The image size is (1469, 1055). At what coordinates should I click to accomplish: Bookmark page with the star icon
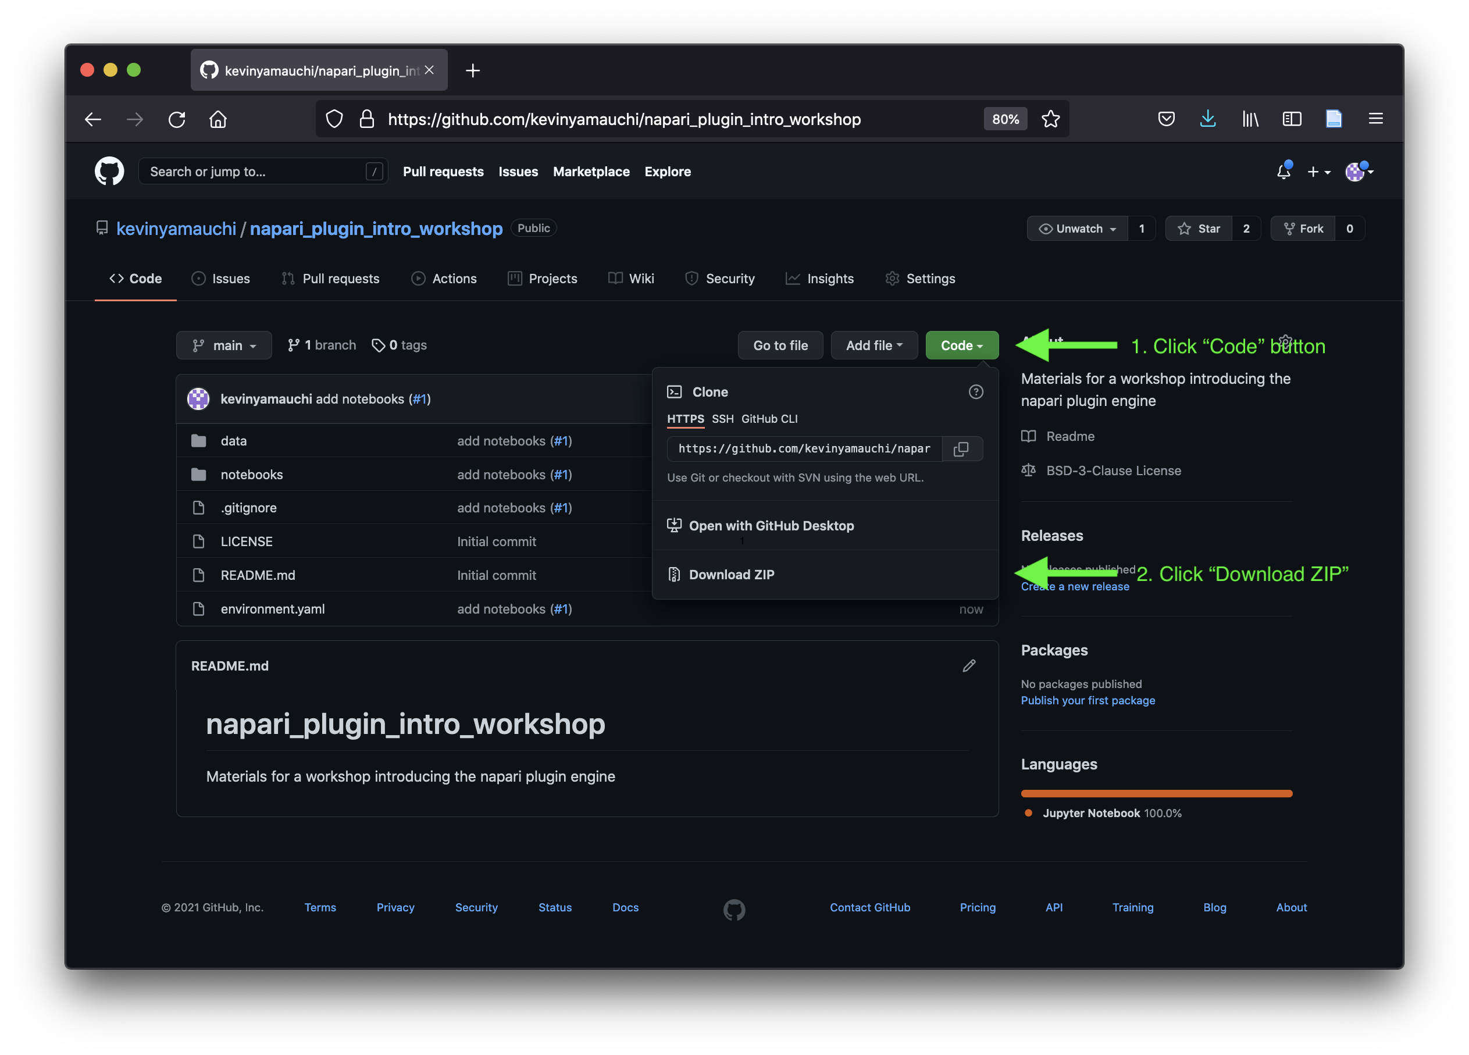[1050, 119]
